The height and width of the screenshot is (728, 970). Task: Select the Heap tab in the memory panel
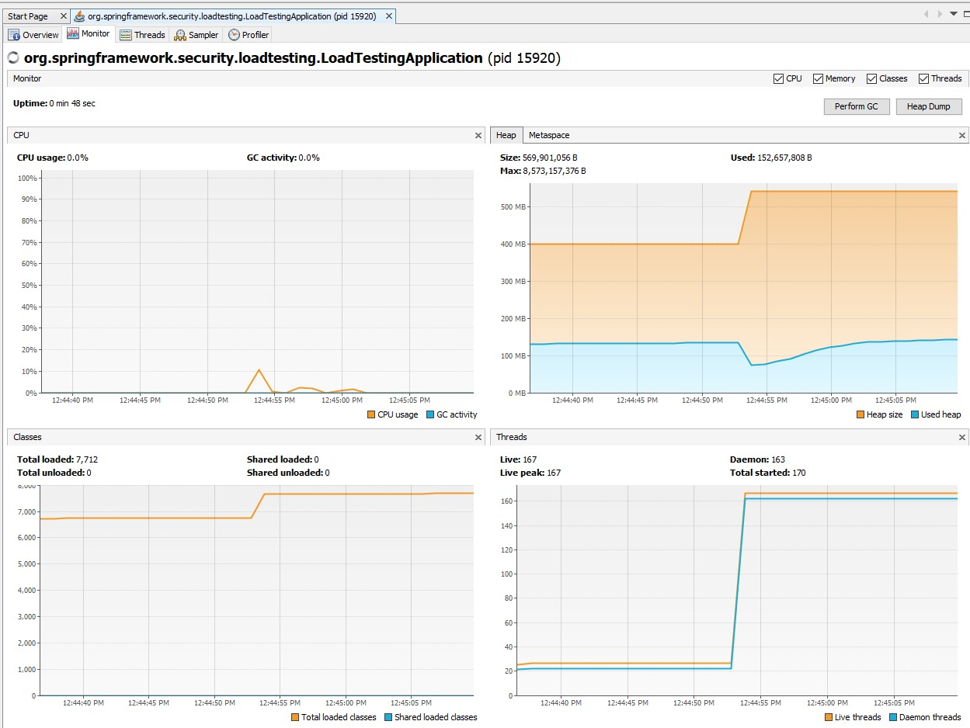pos(506,134)
